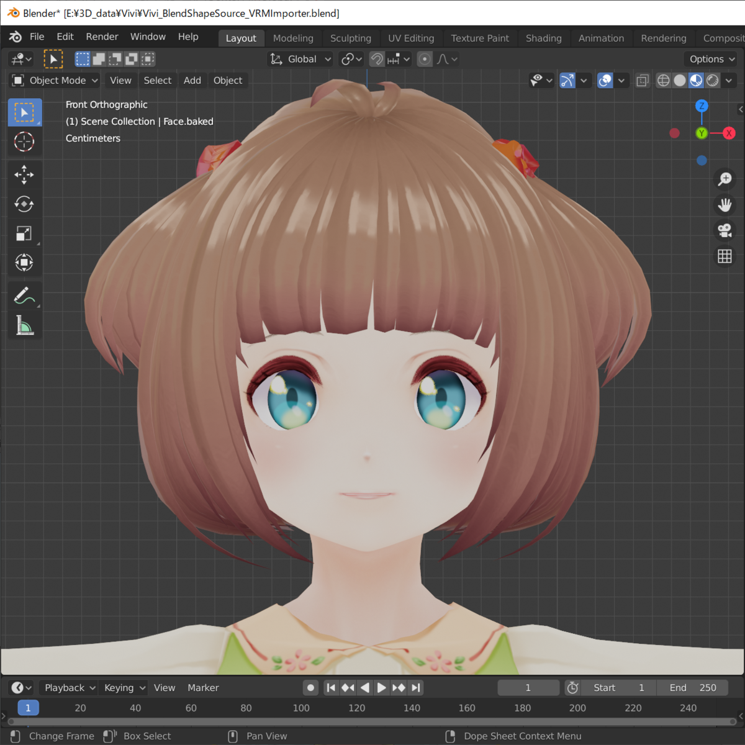This screenshot has height=745, width=745.
Task: Open the File menu
Action: [x=37, y=37]
